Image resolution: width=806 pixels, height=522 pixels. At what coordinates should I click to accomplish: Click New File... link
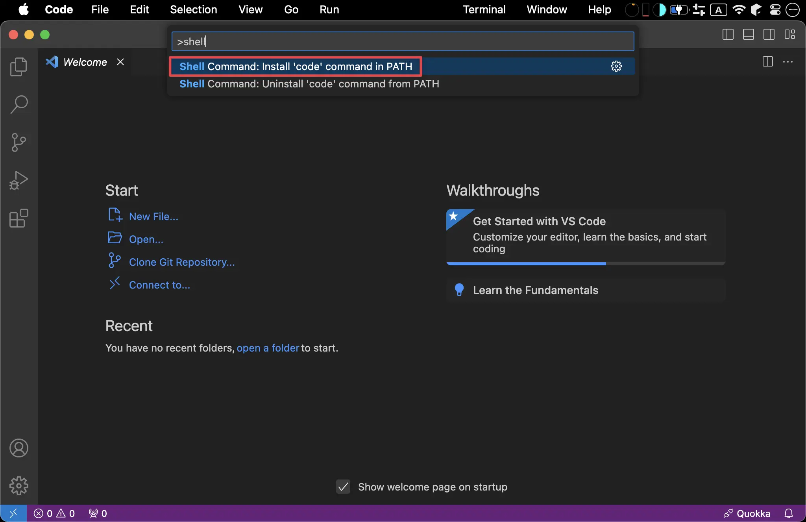pyautogui.click(x=153, y=216)
